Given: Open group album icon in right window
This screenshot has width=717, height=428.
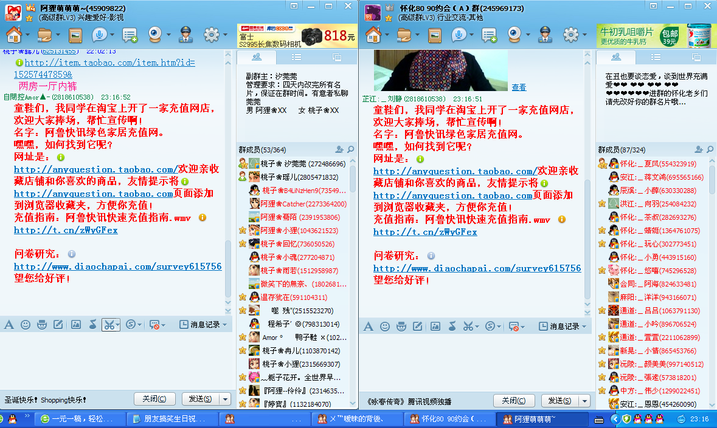Looking at the screenshot, I should click(x=434, y=35).
